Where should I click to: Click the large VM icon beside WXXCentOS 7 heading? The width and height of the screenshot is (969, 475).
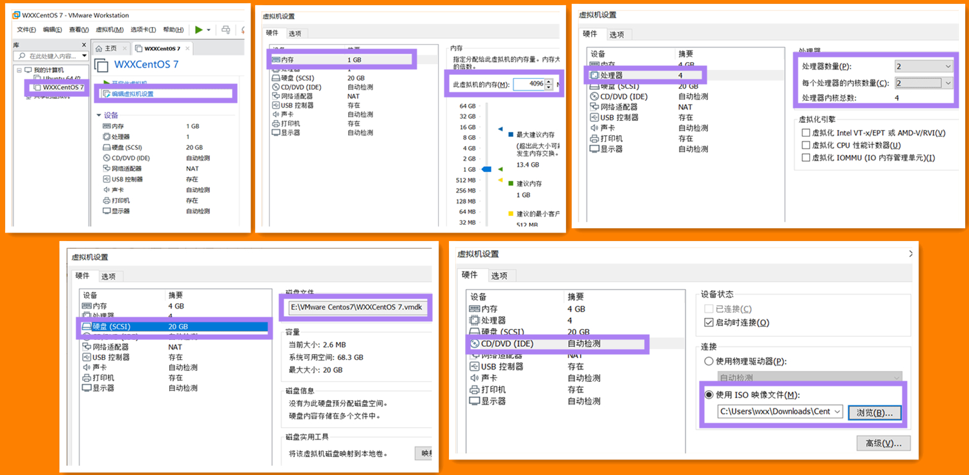[101, 65]
